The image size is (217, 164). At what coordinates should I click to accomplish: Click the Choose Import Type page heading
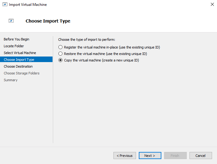click(48, 21)
